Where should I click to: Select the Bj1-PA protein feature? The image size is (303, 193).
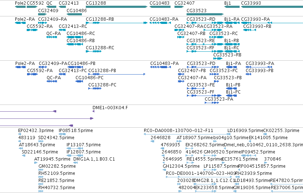[231, 67]
